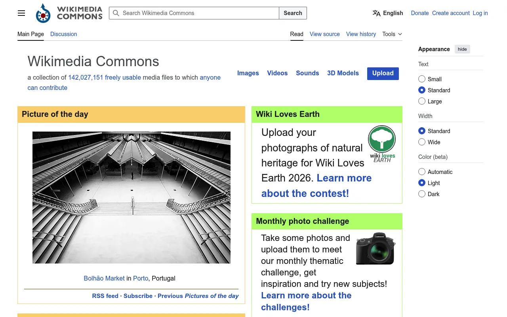Click Create account

451,13
